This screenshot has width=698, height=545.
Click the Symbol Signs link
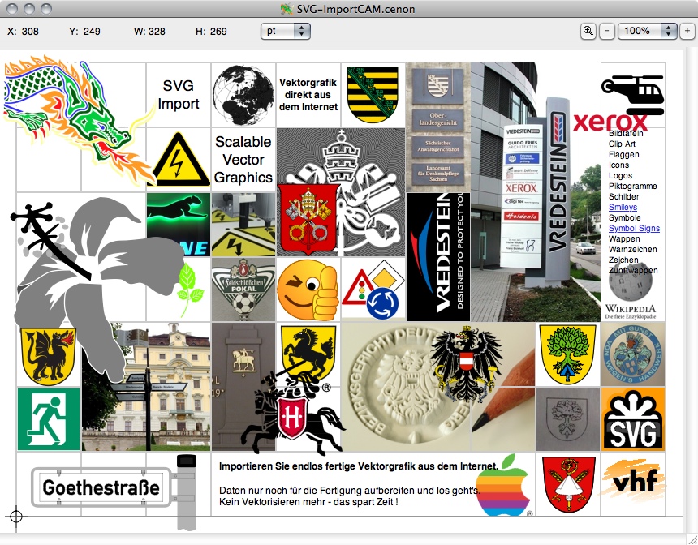(x=634, y=229)
